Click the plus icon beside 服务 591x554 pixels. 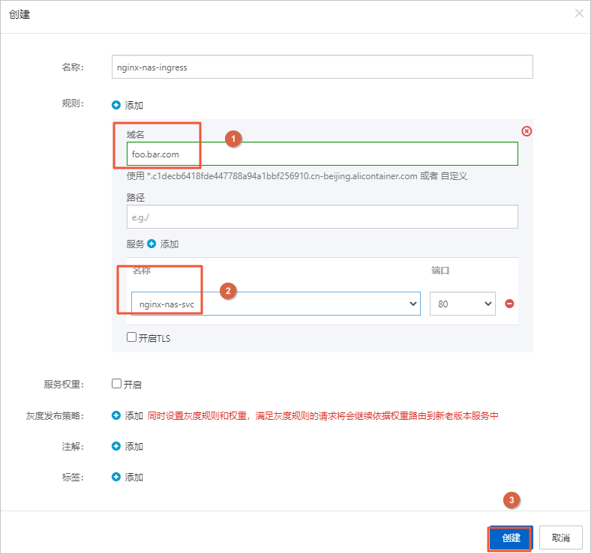click(x=151, y=244)
